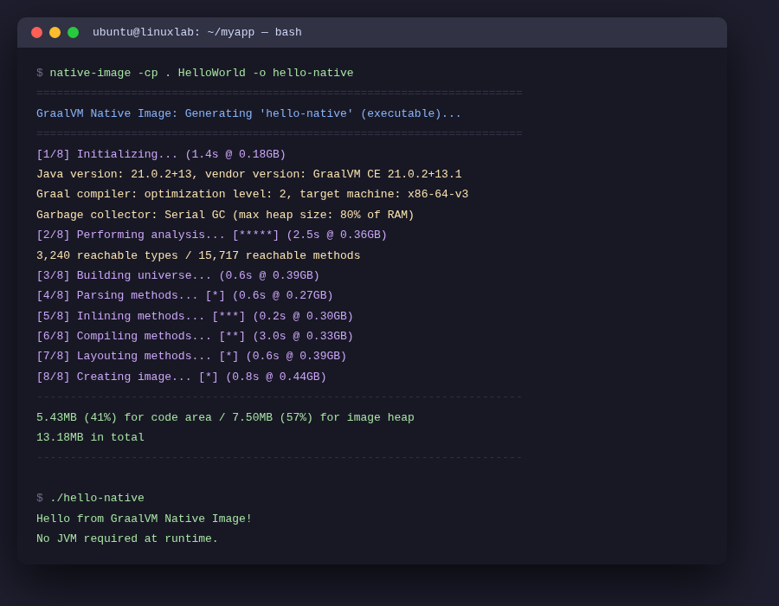Viewport: 779px width, 606px height.
Task: Click the window title 'ubuntu@linuxlab: ~/myapp — bash'
Action: point(197,32)
